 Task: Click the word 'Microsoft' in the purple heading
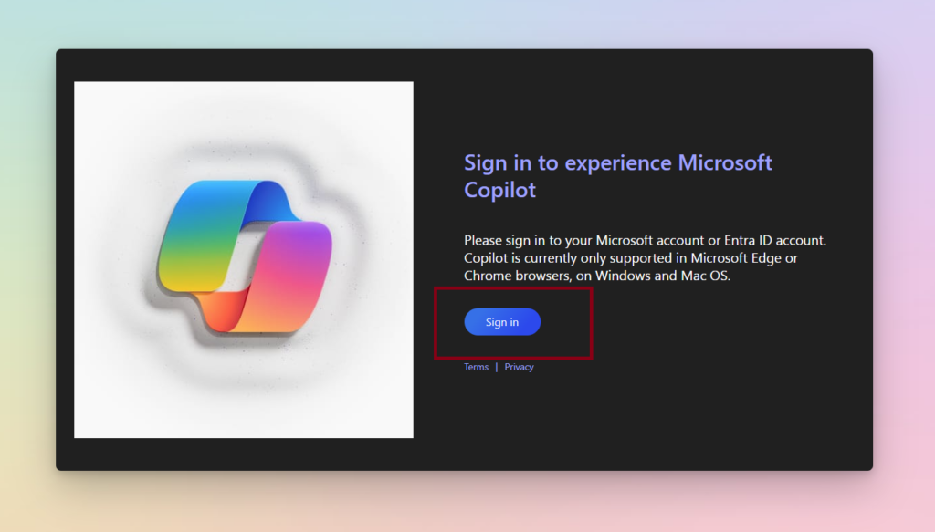point(724,163)
